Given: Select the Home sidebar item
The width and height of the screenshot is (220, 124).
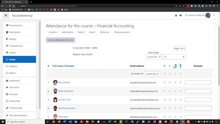Looking at the screenshot, I should point(19,59).
